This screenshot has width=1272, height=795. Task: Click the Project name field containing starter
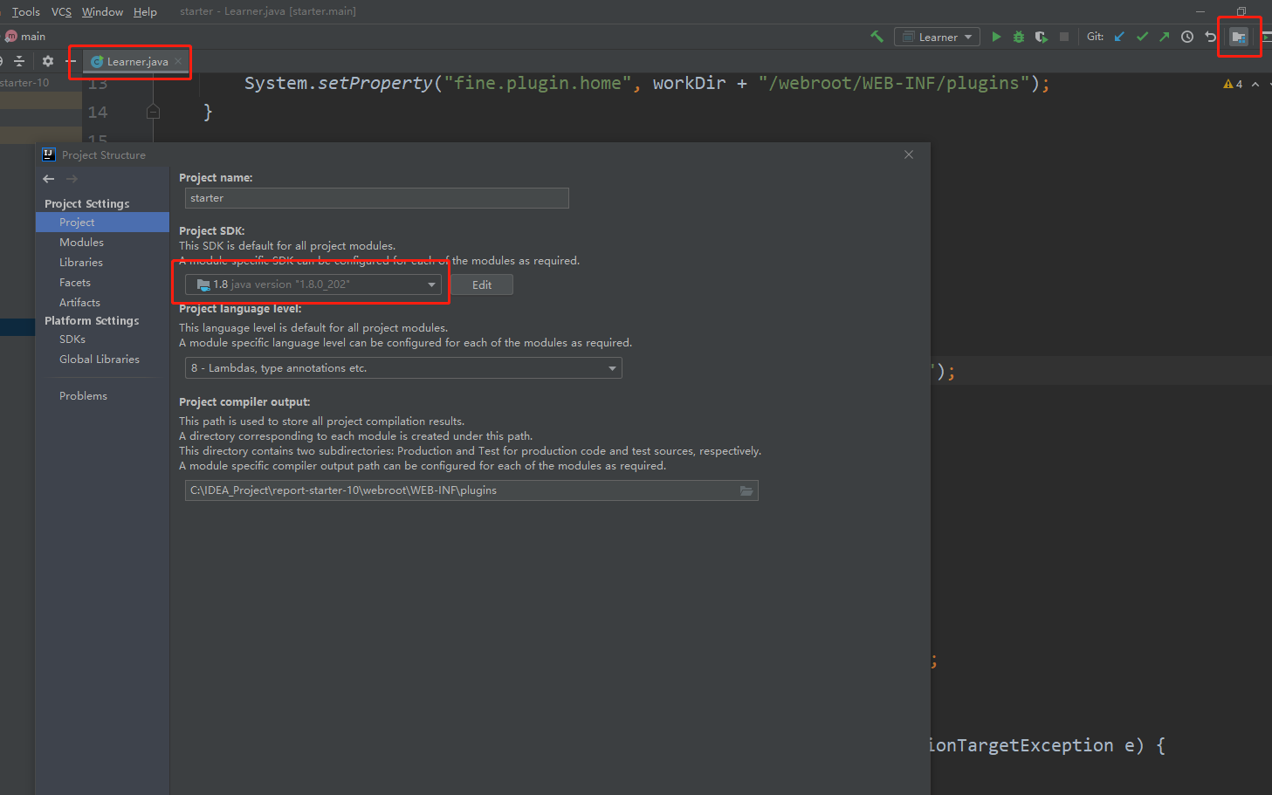coord(377,198)
